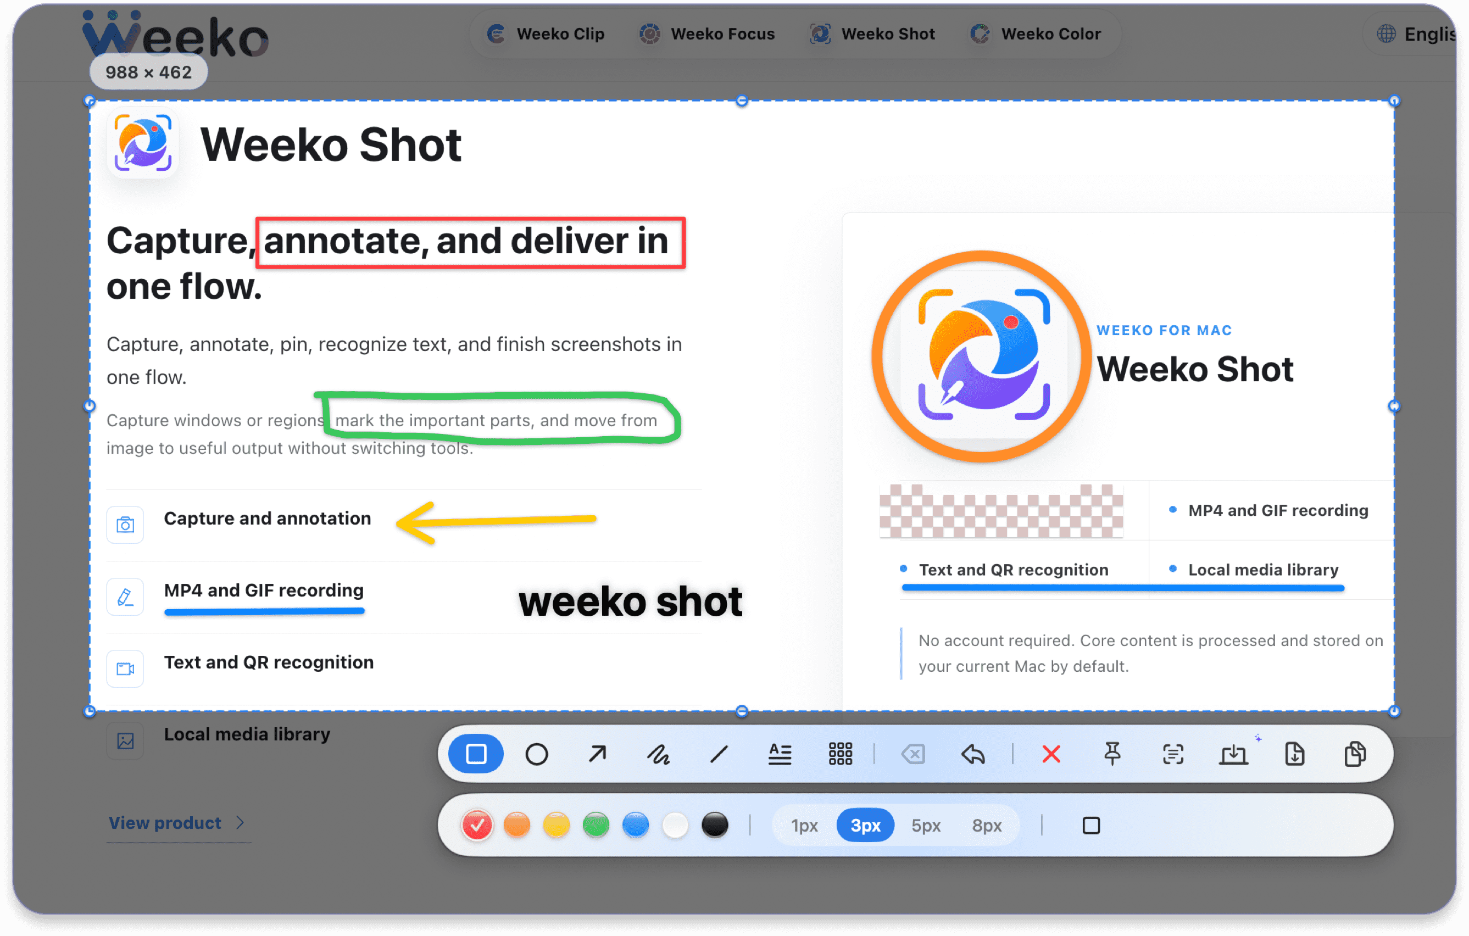The image size is (1469, 936).
Task: Cancel the capture with the red X
Action: click(1051, 755)
